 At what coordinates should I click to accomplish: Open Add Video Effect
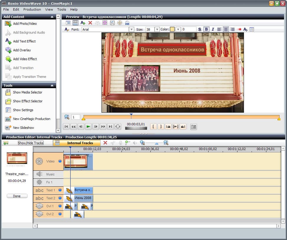[x=25, y=59]
